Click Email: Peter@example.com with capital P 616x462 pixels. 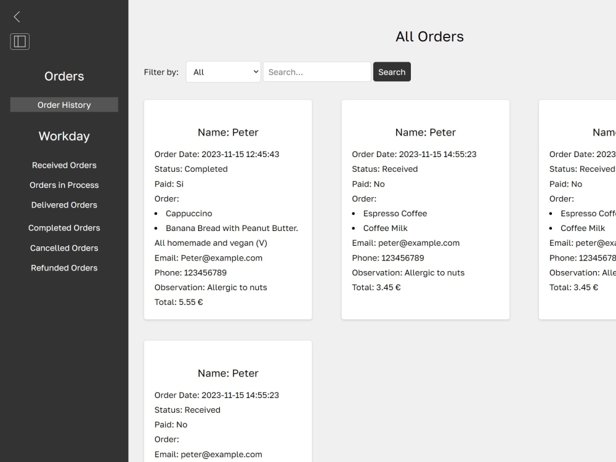coord(208,258)
